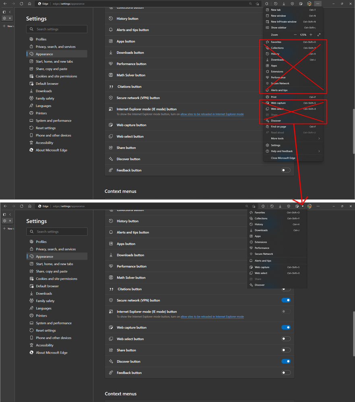Click Secure Network shield icon in top toolbar
The width and height of the screenshot is (355, 402).
tap(292, 4)
